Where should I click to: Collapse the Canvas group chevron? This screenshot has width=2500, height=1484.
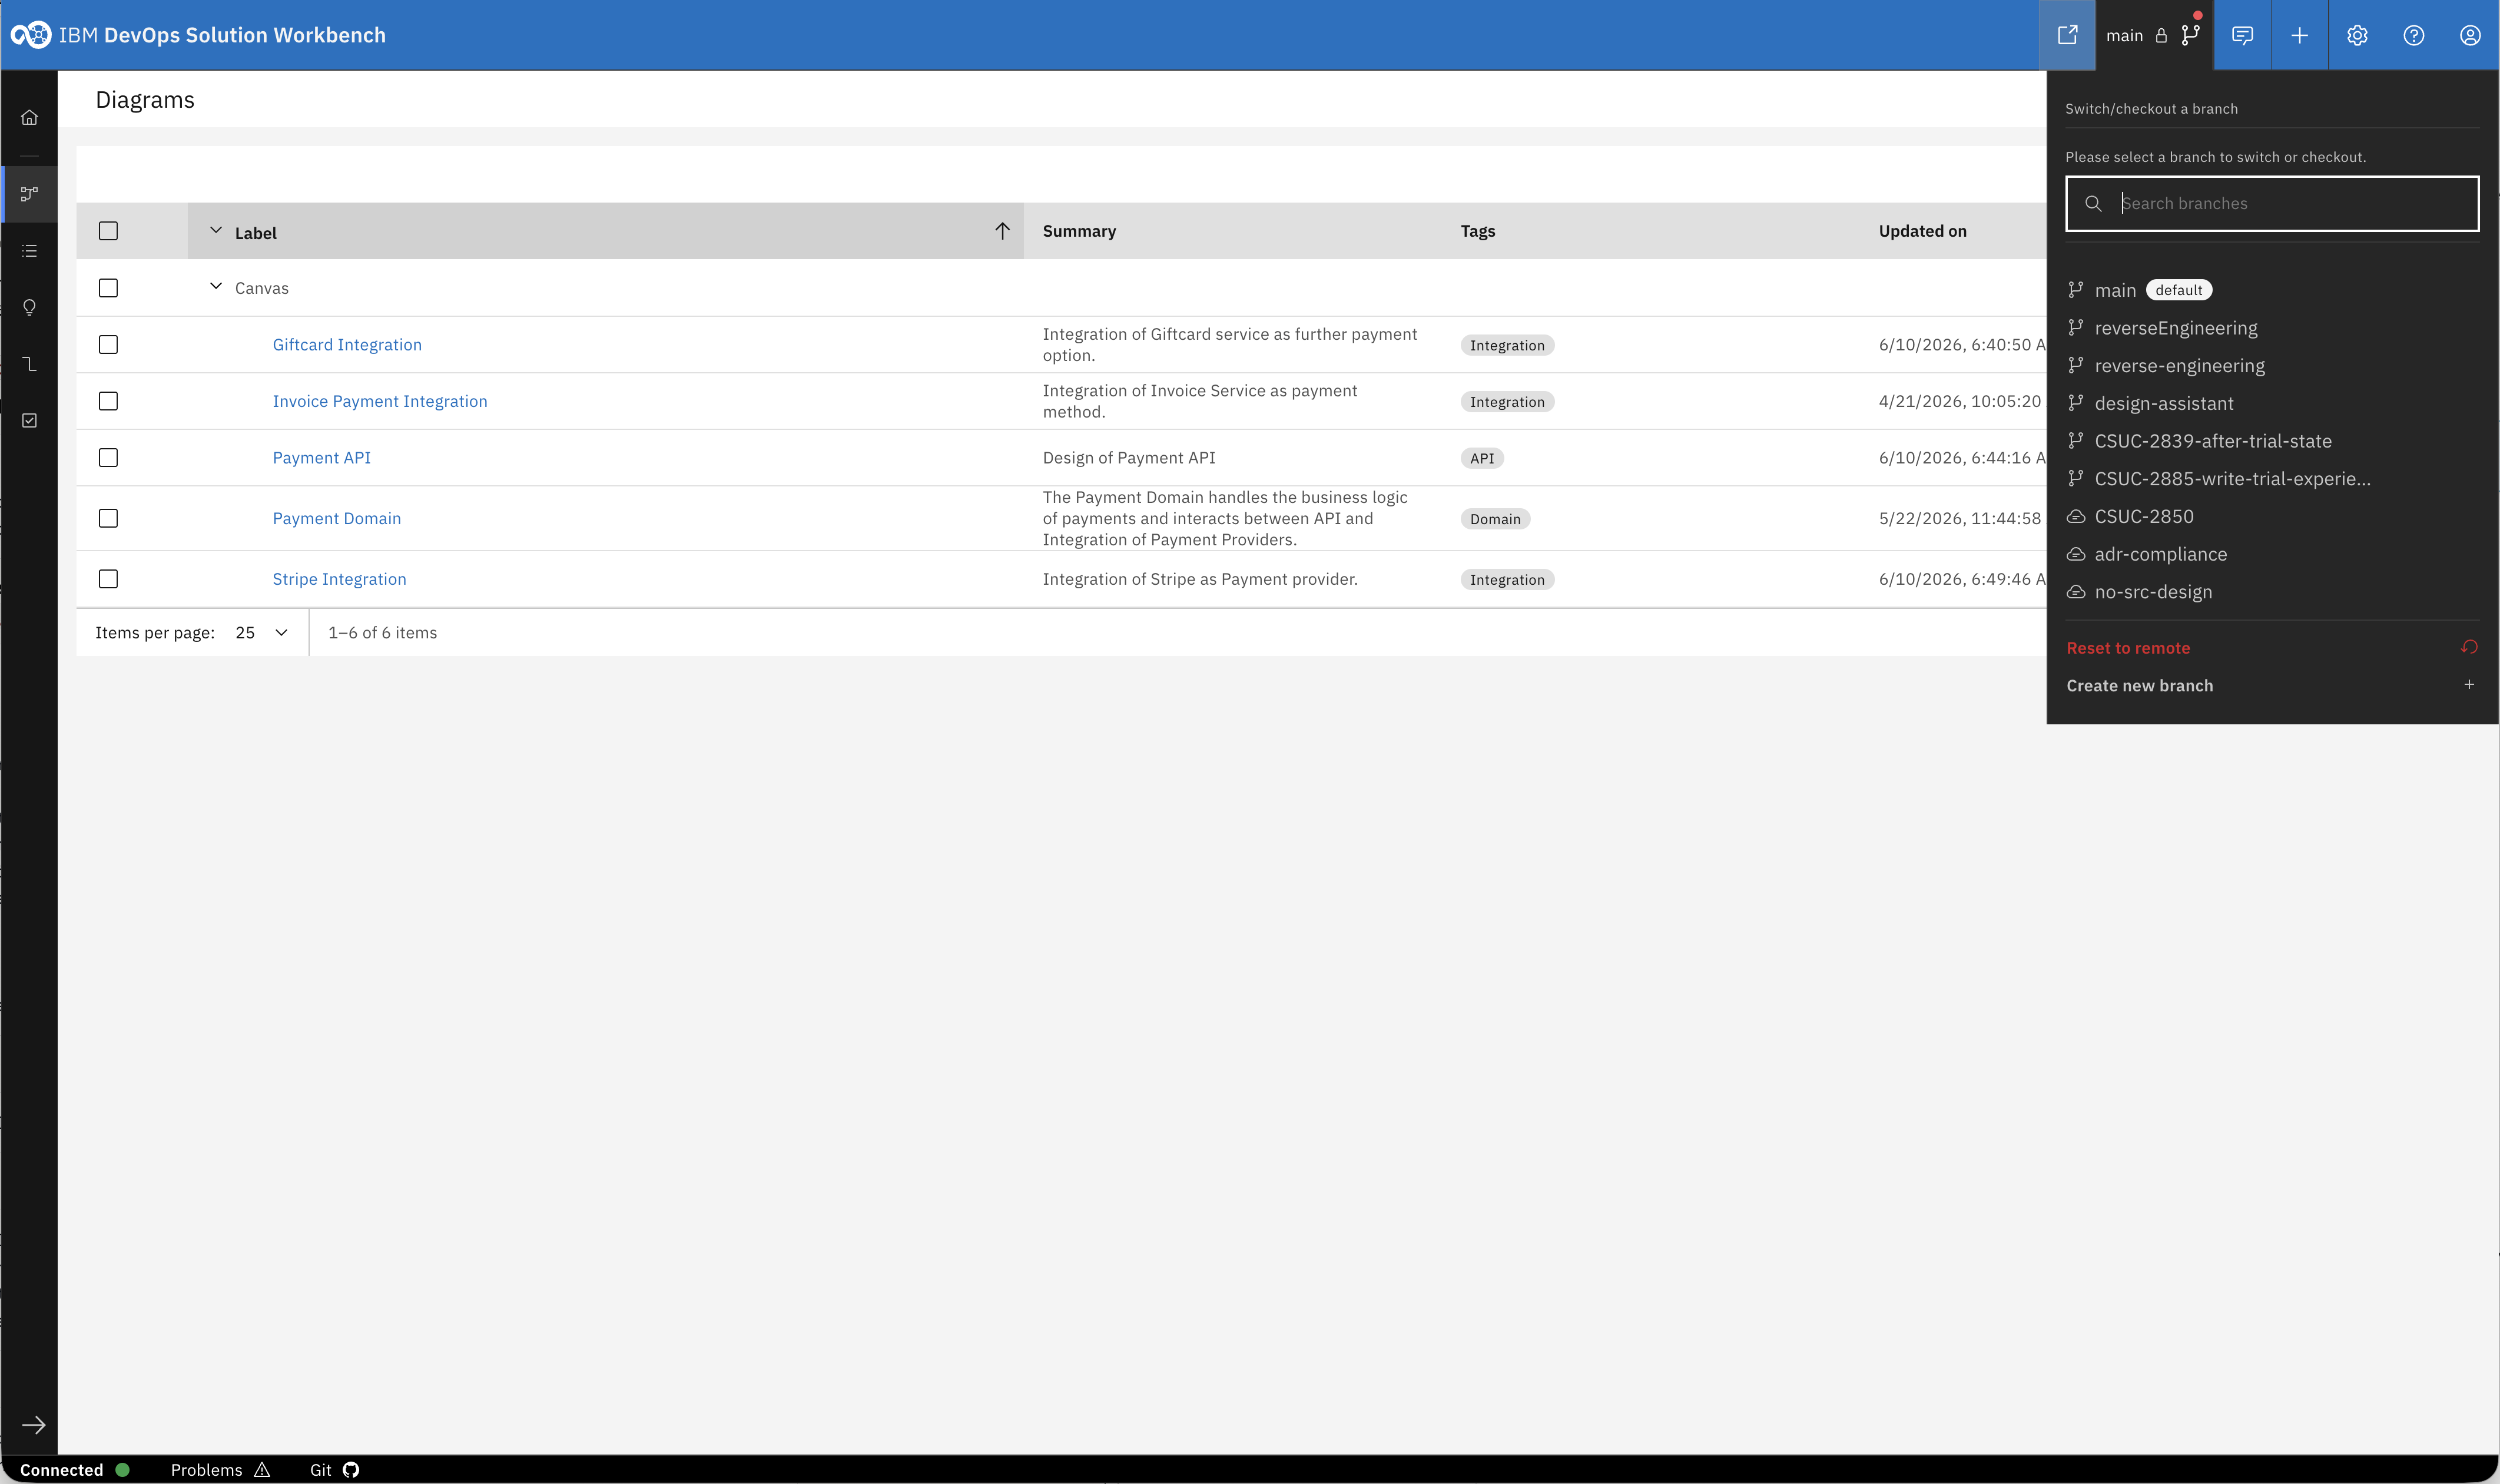coord(215,287)
